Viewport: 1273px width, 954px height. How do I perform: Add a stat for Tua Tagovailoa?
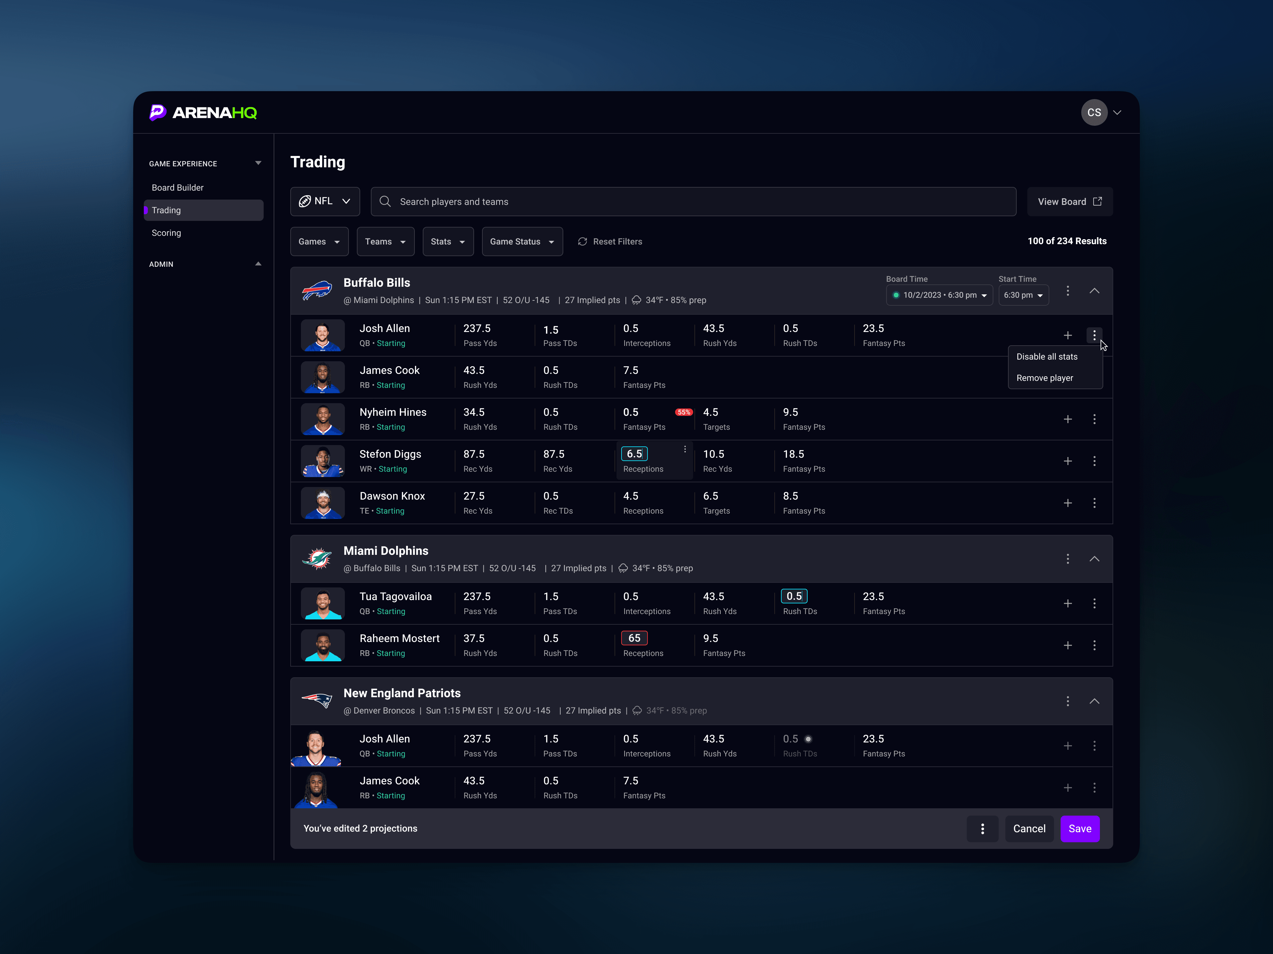(1068, 603)
